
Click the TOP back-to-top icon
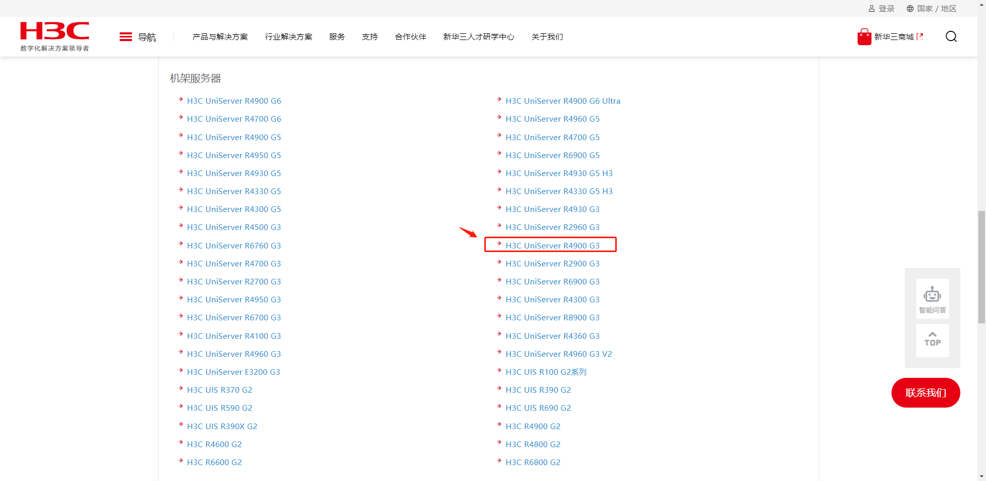(933, 339)
